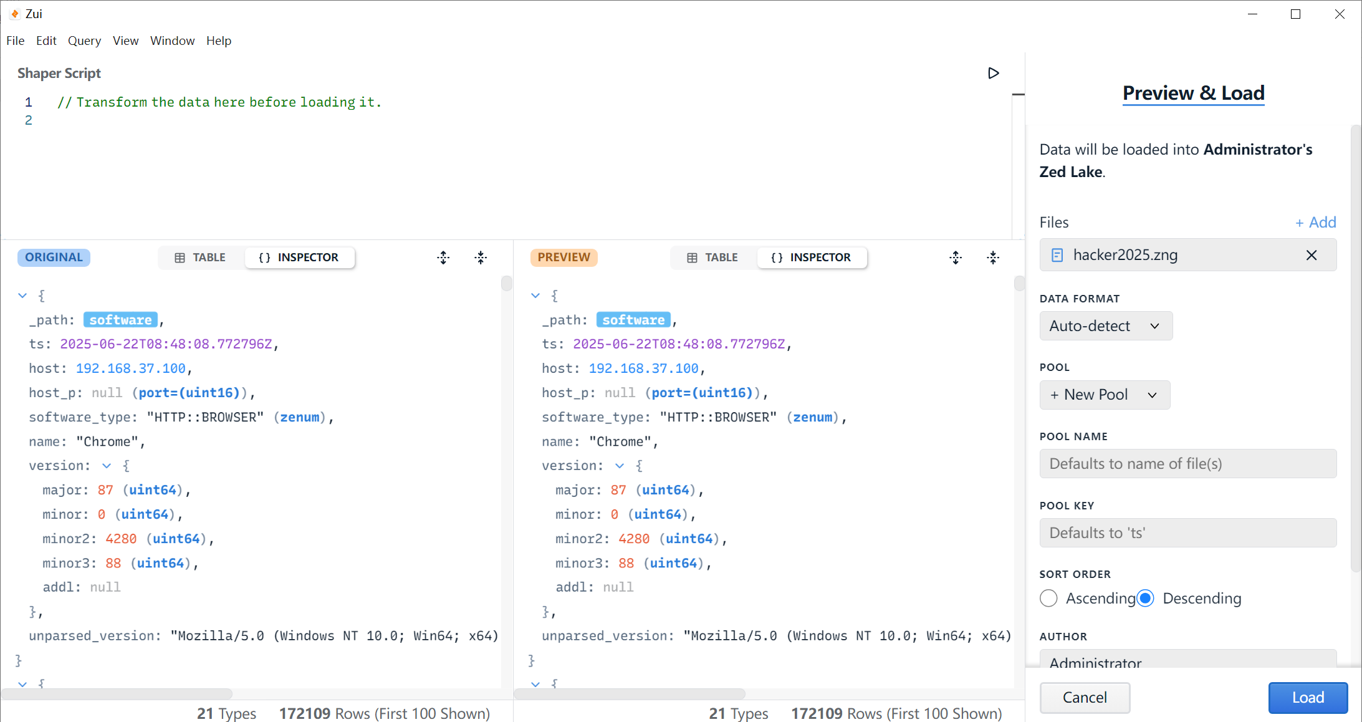1362x722 pixels.
Task: Click the Pool Name input field
Action: 1187,464
